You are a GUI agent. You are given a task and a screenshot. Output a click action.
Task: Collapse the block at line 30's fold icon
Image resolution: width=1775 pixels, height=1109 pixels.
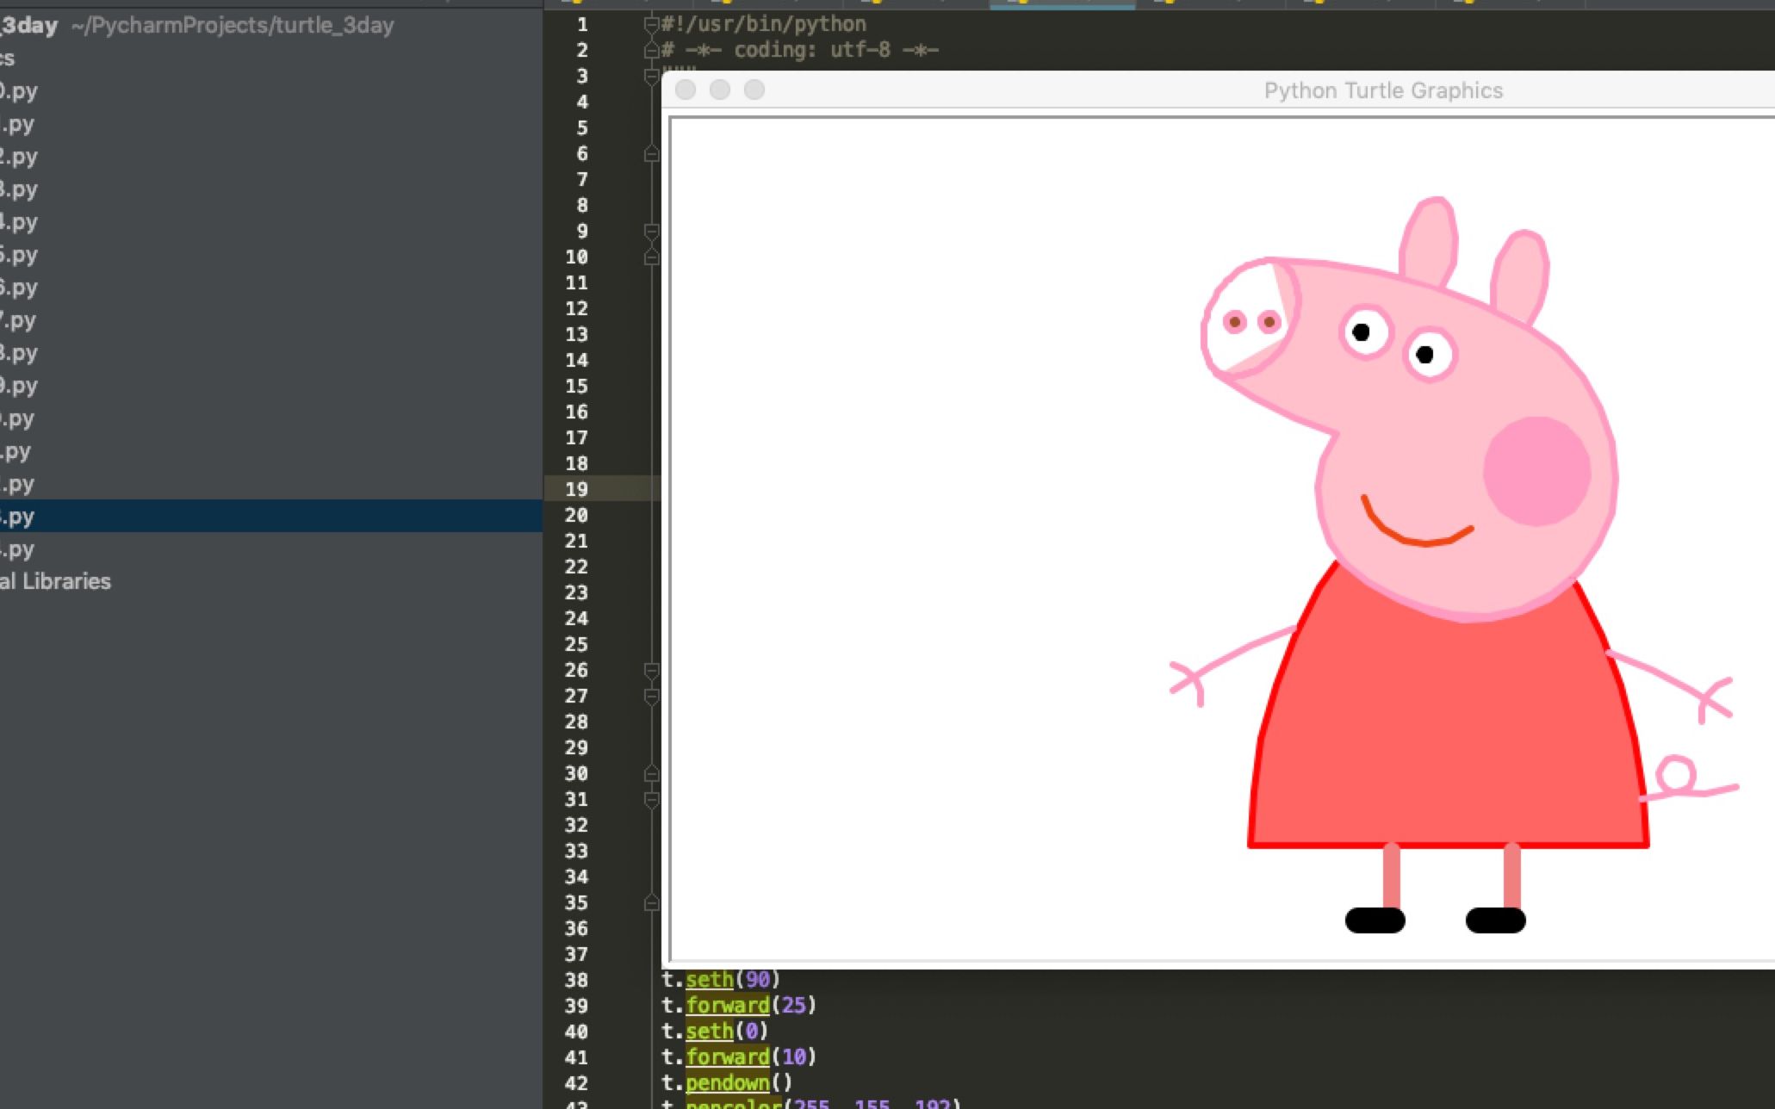pyautogui.click(x=651, y=773)
